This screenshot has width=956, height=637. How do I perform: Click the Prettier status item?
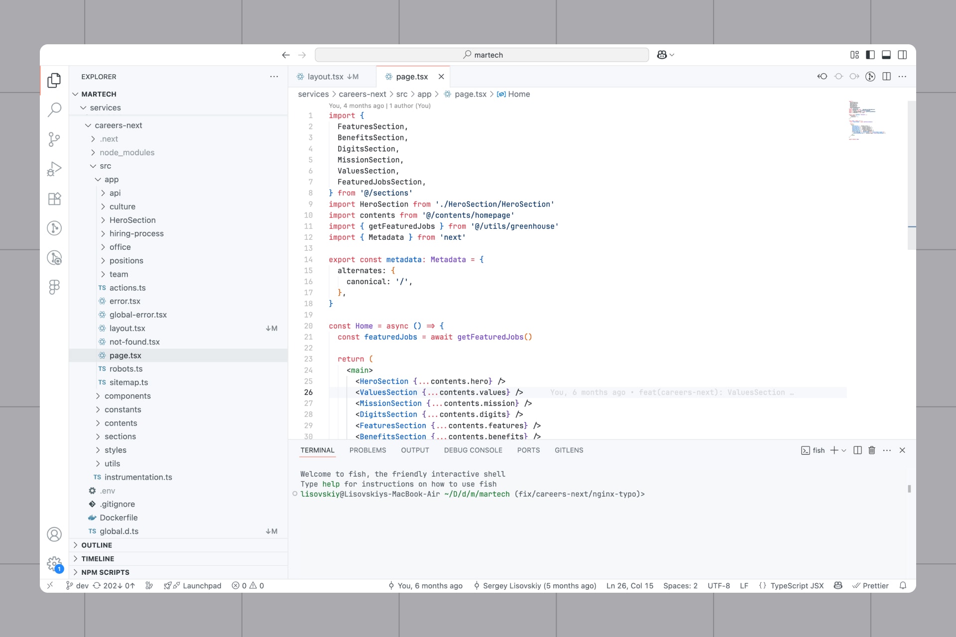[870, 586]
